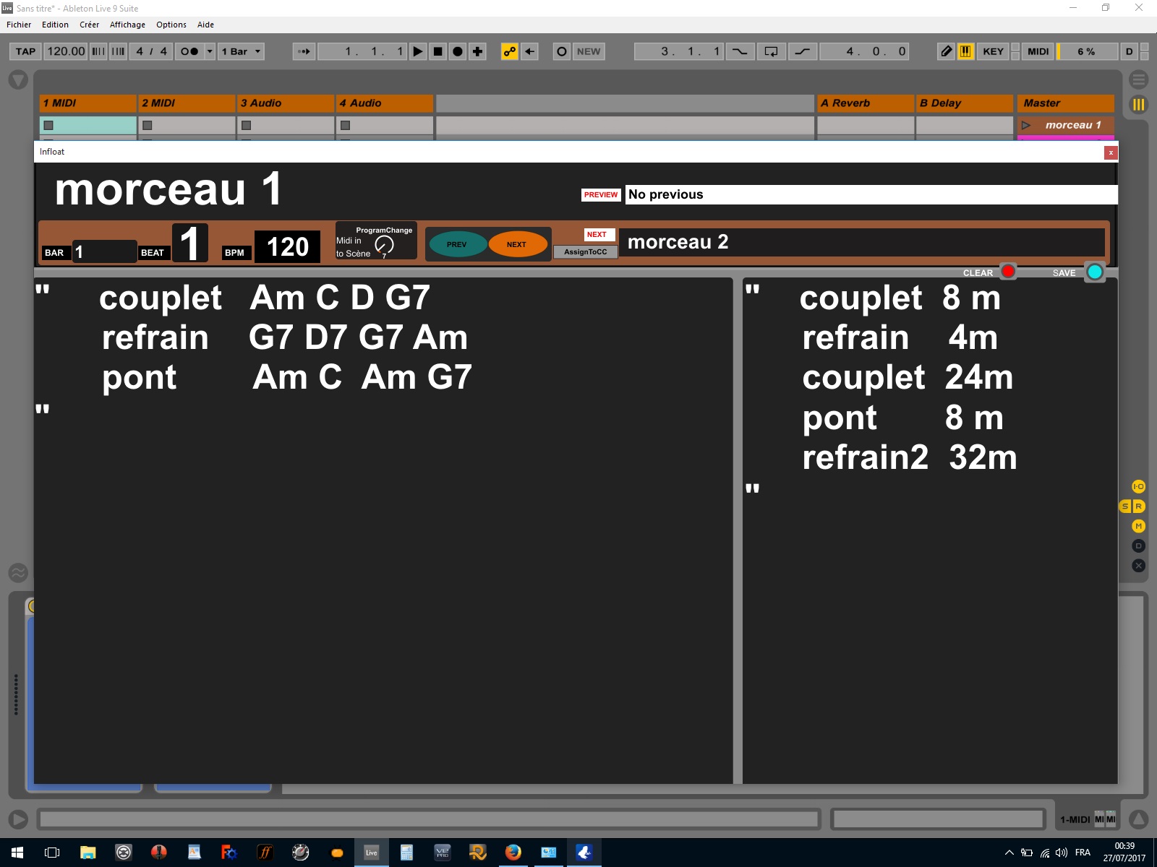Toggle the computer MIDI keyboard button

(965, 51)
